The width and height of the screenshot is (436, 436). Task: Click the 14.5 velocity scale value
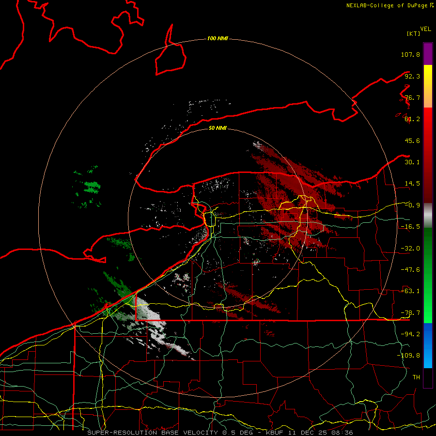412,184
